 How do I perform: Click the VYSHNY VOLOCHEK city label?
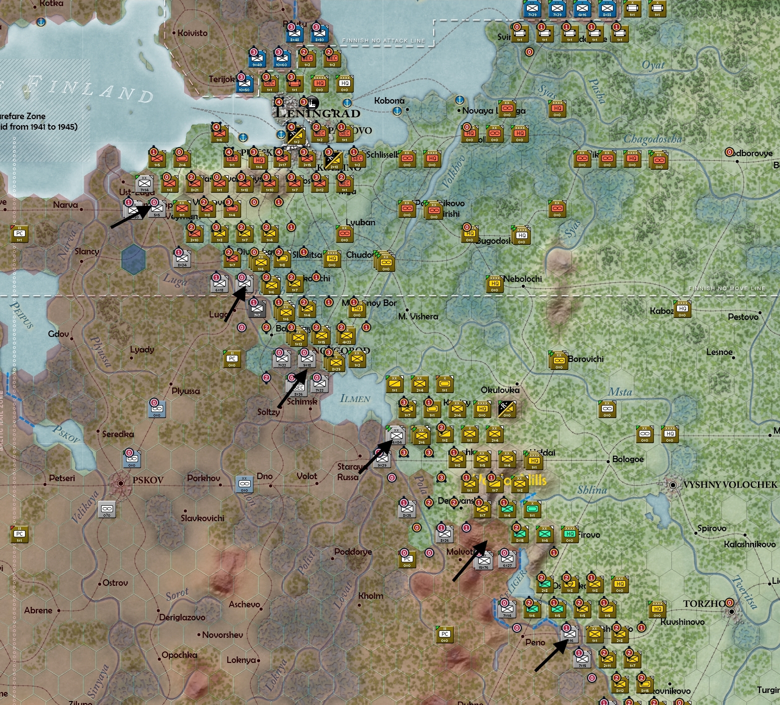point(730,485)
